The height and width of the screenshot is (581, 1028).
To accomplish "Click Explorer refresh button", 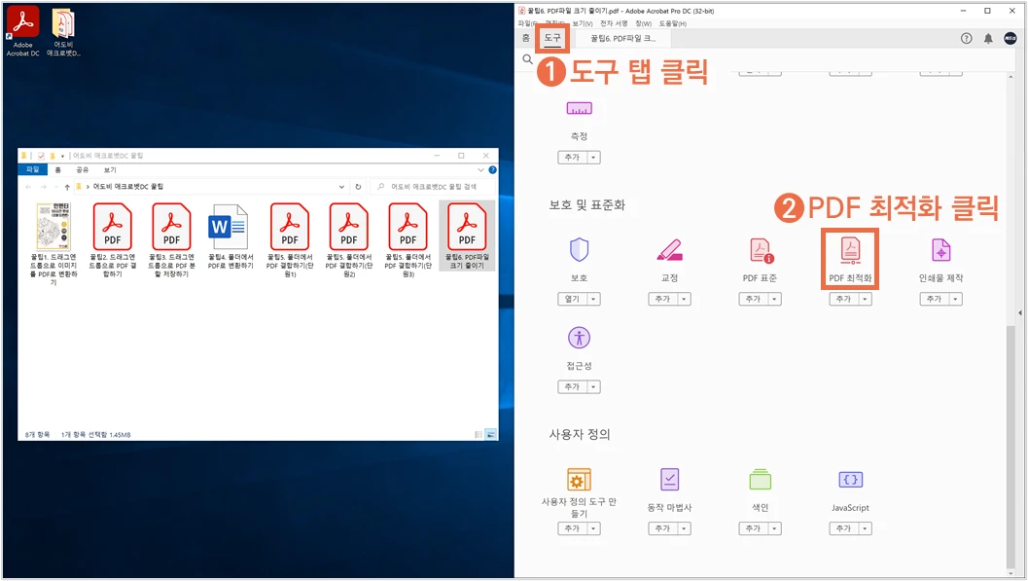I will [358, 187].
